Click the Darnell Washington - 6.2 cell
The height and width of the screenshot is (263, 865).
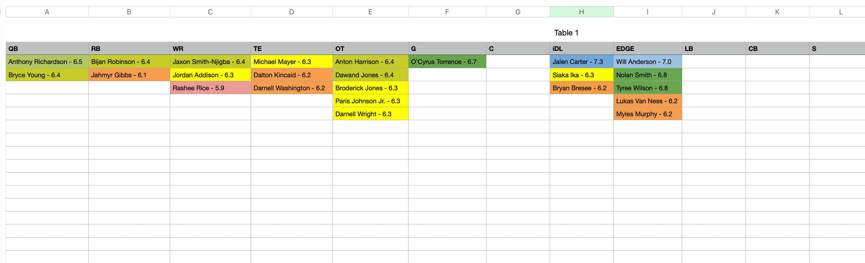click(x=291, y=88)
